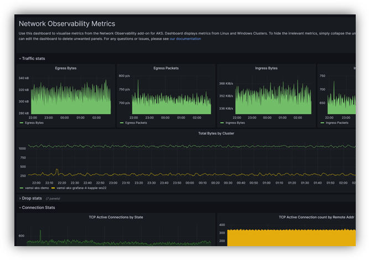Open TCP Active Connection count by Remote Addr title
Image resolution: width=369 pixels, height=260 pixels.
316,217
